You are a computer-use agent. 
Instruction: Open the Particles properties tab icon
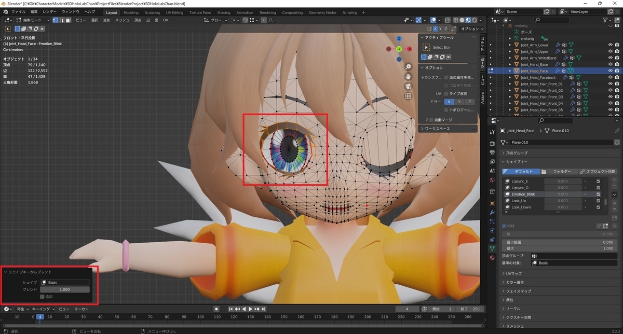pyautogui.click(x=492, y=221)
